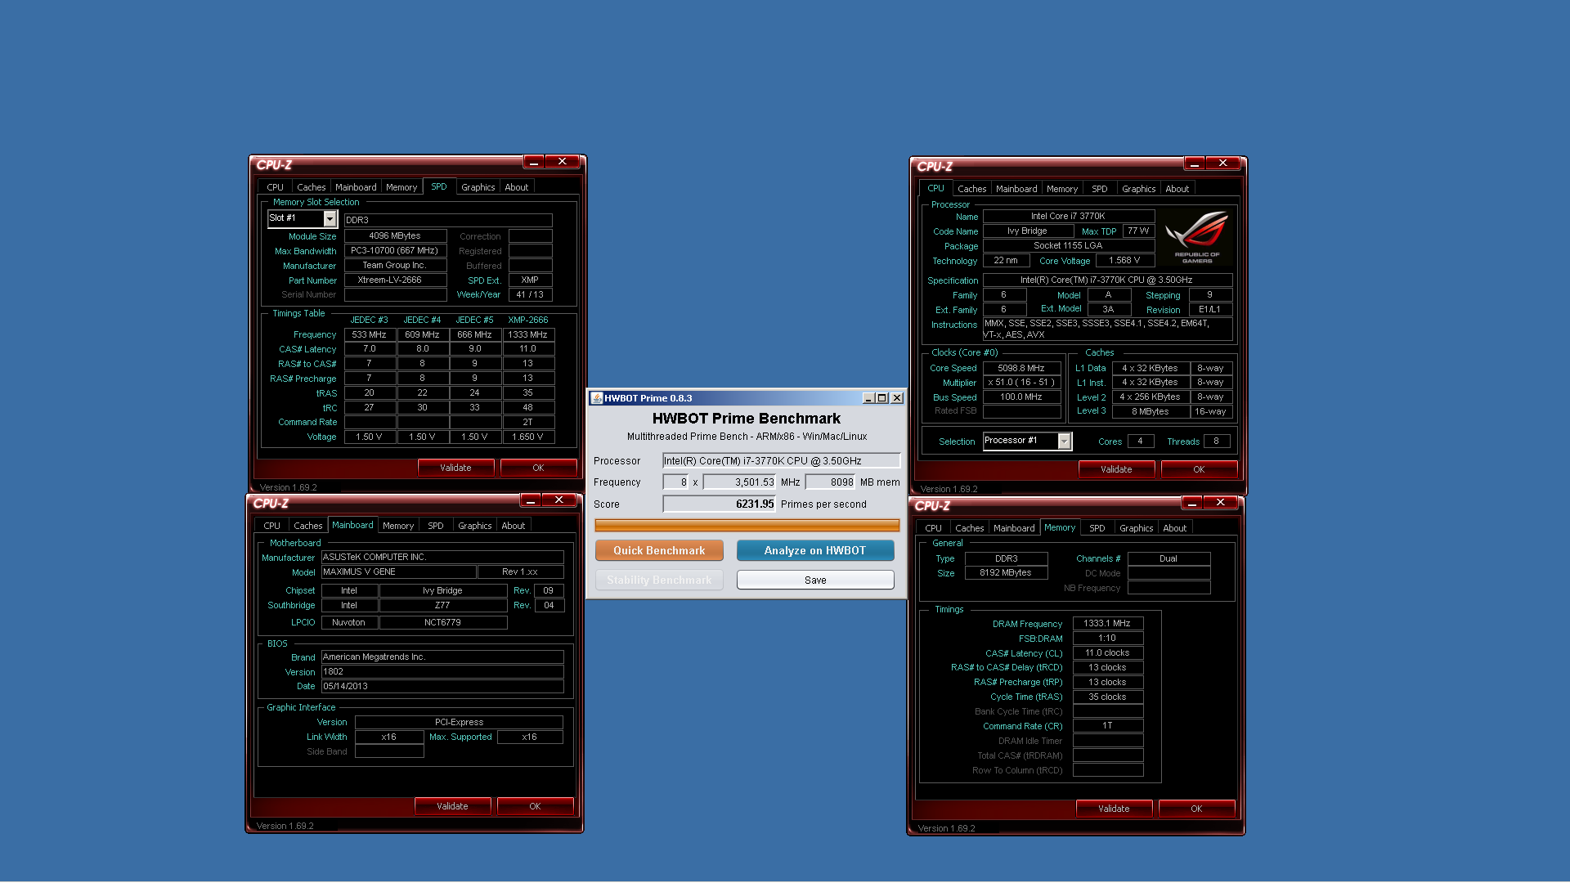The image size is (1570, 883).
Task: Click the XMP-2666 column header
Action: [x=528, y=320]
